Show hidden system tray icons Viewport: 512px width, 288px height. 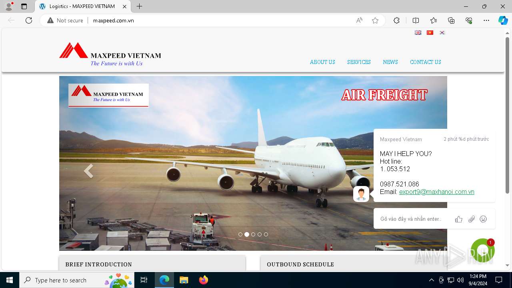click(431, 280)
